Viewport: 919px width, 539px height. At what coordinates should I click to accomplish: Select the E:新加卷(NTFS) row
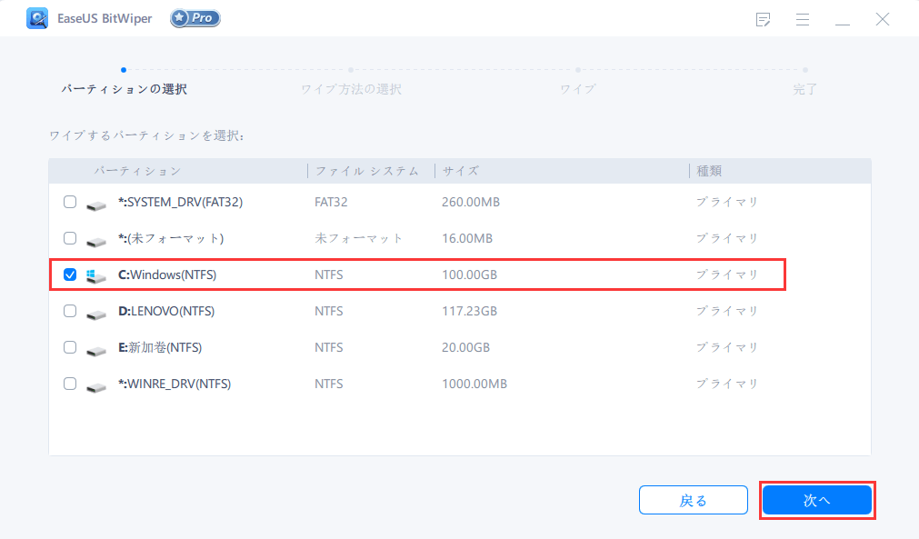click(x=409, y=347)
